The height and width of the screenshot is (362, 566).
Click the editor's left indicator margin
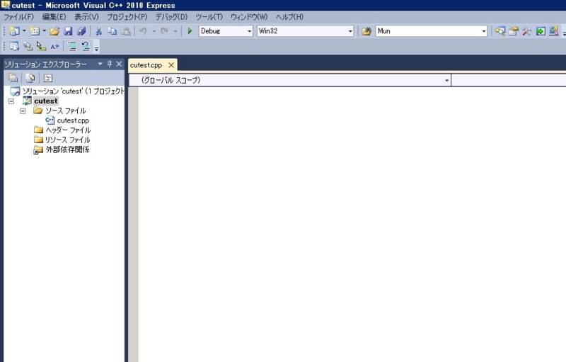pos(133,224)
